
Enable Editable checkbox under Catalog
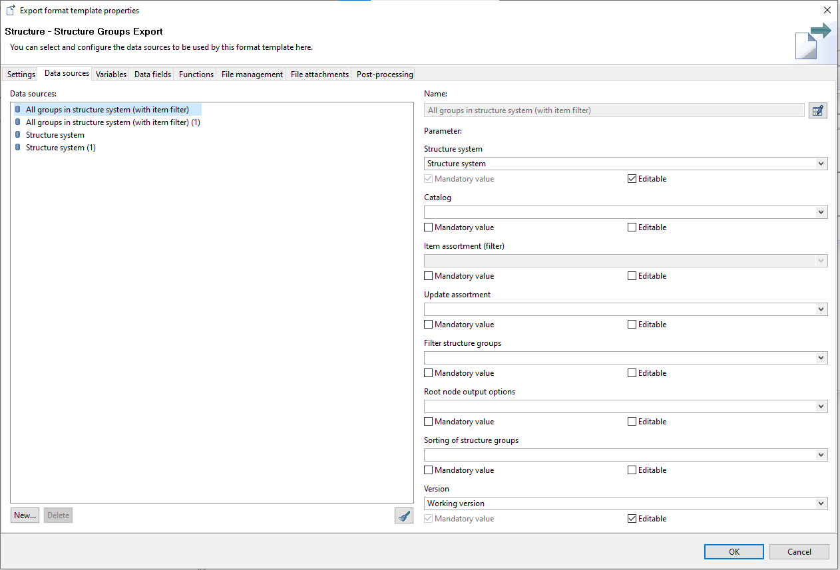click(632, 227)
